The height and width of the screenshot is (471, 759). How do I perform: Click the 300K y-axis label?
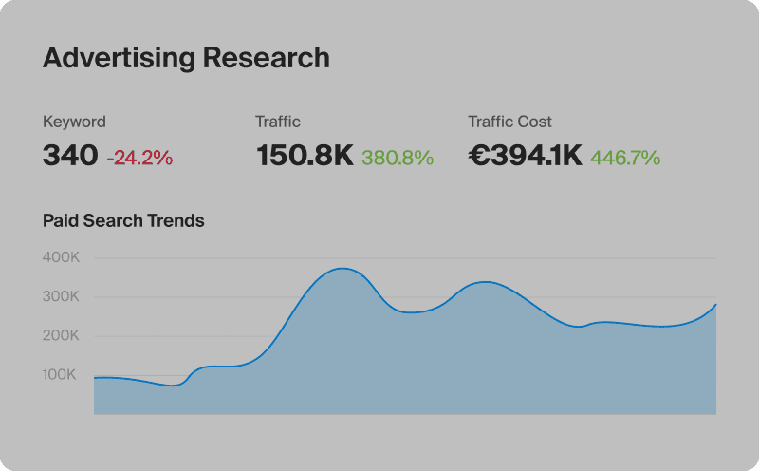61,296
